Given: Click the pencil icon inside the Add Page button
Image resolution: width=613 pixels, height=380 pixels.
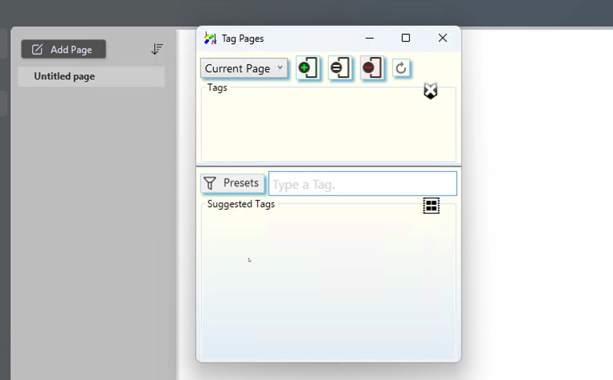Looking at the screenshot, I should tap(37, 49).
